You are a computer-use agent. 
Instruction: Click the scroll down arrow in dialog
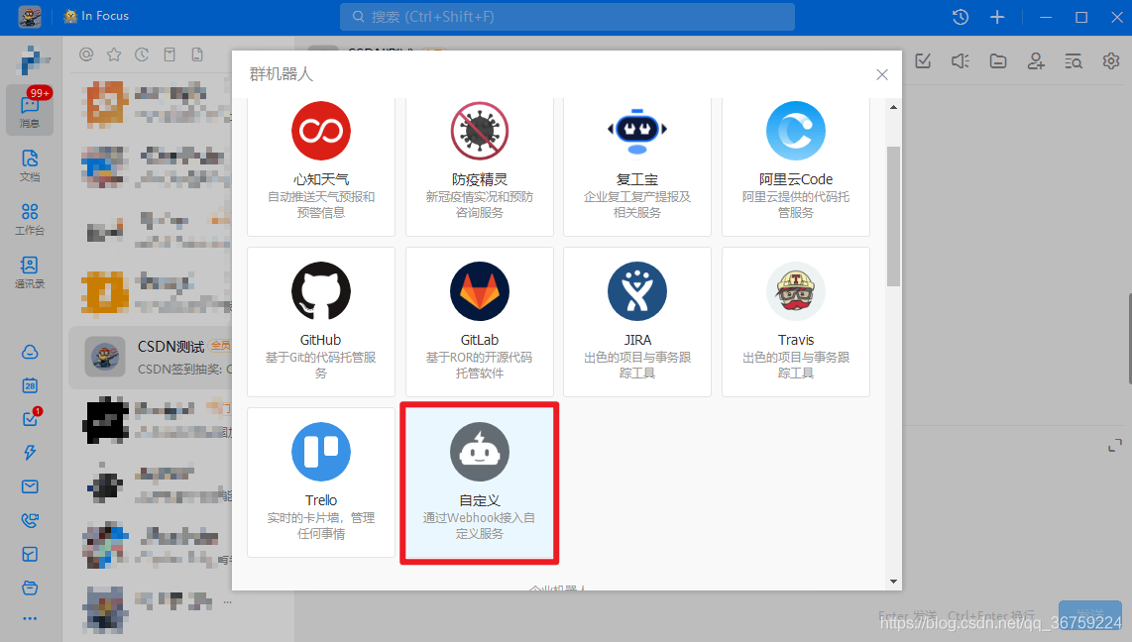click(893, 581)
